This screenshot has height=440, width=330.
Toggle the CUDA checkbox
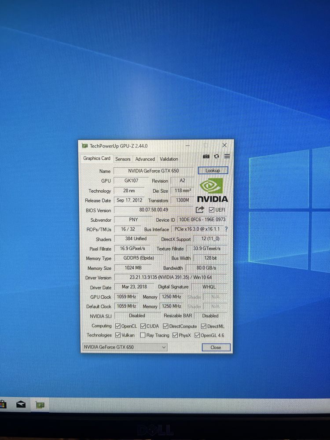coord(143,326)
